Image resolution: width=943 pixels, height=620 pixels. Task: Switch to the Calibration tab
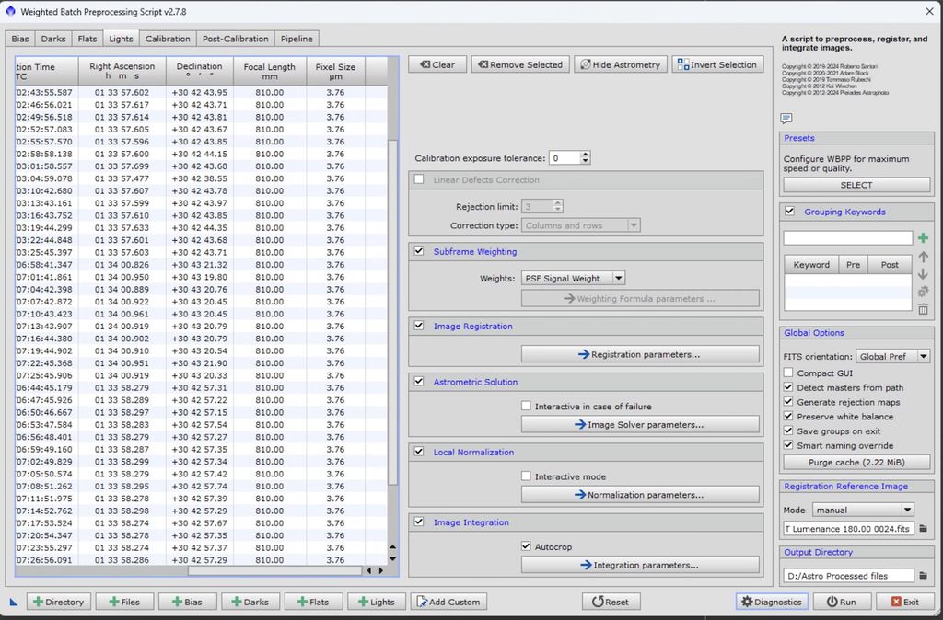[168, 39]
